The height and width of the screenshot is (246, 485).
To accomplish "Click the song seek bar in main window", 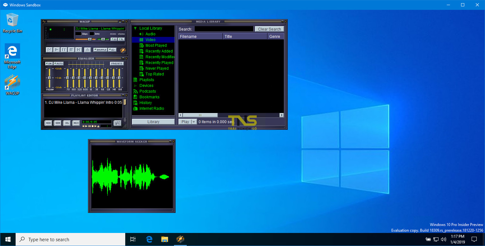I will coord(85,44).
